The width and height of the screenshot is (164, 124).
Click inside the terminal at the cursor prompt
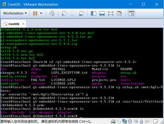pyautogui.click(x=81, y=116)
